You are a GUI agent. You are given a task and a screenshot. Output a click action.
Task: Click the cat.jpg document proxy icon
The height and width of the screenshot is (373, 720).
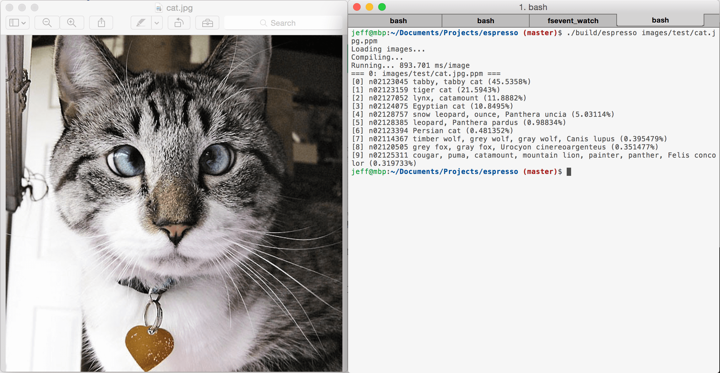[x=159, y=8]
